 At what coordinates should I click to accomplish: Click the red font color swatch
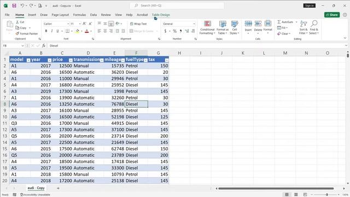coord(87,31)
